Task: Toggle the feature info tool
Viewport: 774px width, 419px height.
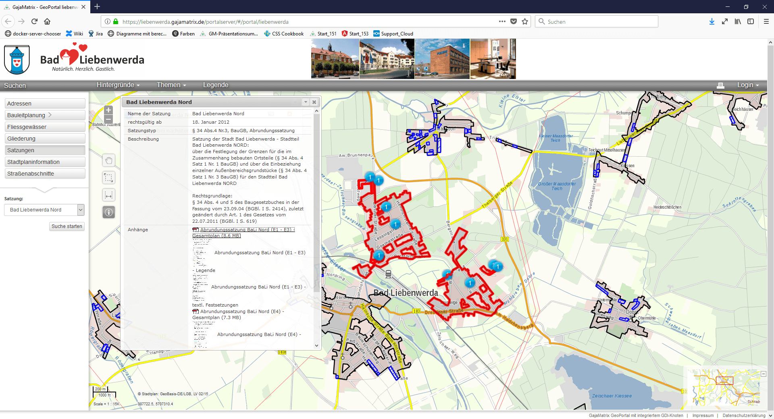Action: coord(108,212)
